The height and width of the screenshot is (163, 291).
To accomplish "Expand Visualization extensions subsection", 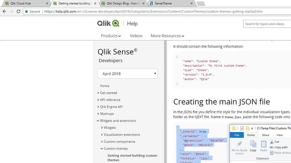I will pyautogui.click(x=102, y=135).
